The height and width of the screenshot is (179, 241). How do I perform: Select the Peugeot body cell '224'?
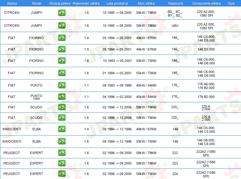coord(175,174)
